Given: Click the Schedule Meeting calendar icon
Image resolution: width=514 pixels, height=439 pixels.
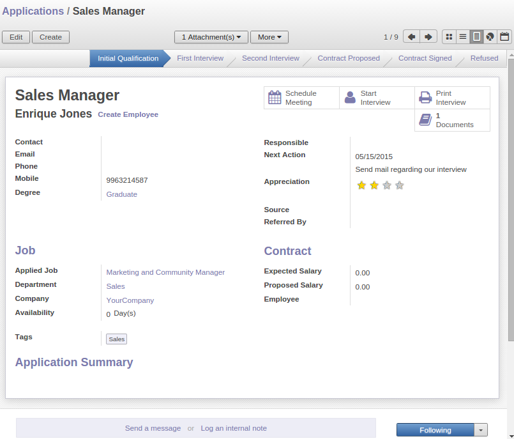Looking at the screenshot, I should pyautogui.click(x=275, y=98).
